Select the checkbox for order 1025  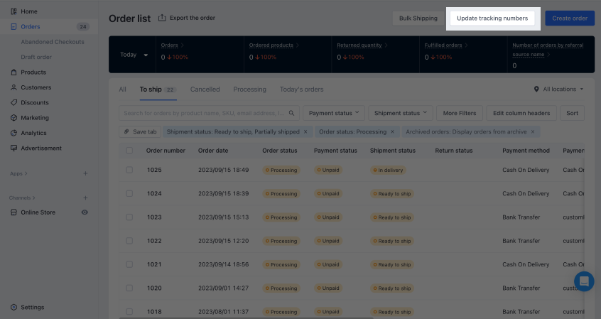(129, 170)
